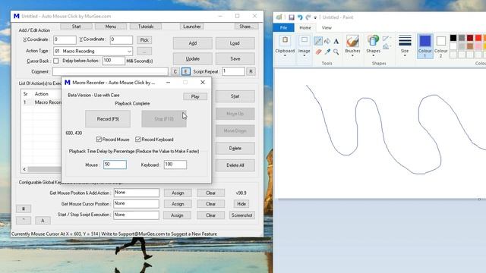Click the Select image icon in Paint
Screen dimensions: 486x273
[304, 40]
